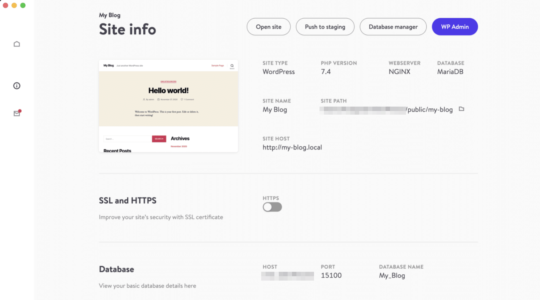
Task: Click Push to staging button
Action: [x=325, y=27]
